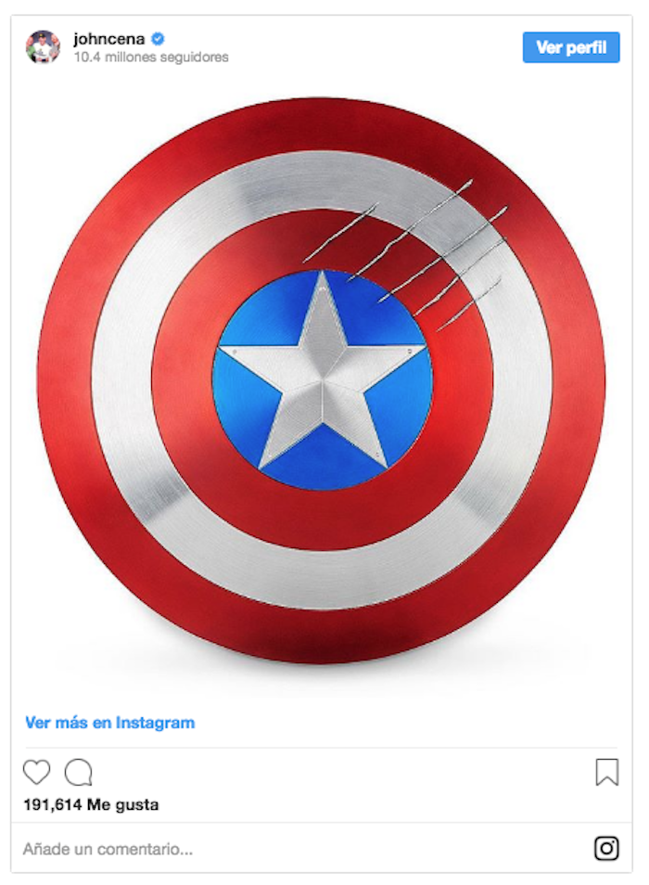The height and width of the screenshot is (885, 649).
Task: Click the inner red ring of the shield
Action: 182,381
